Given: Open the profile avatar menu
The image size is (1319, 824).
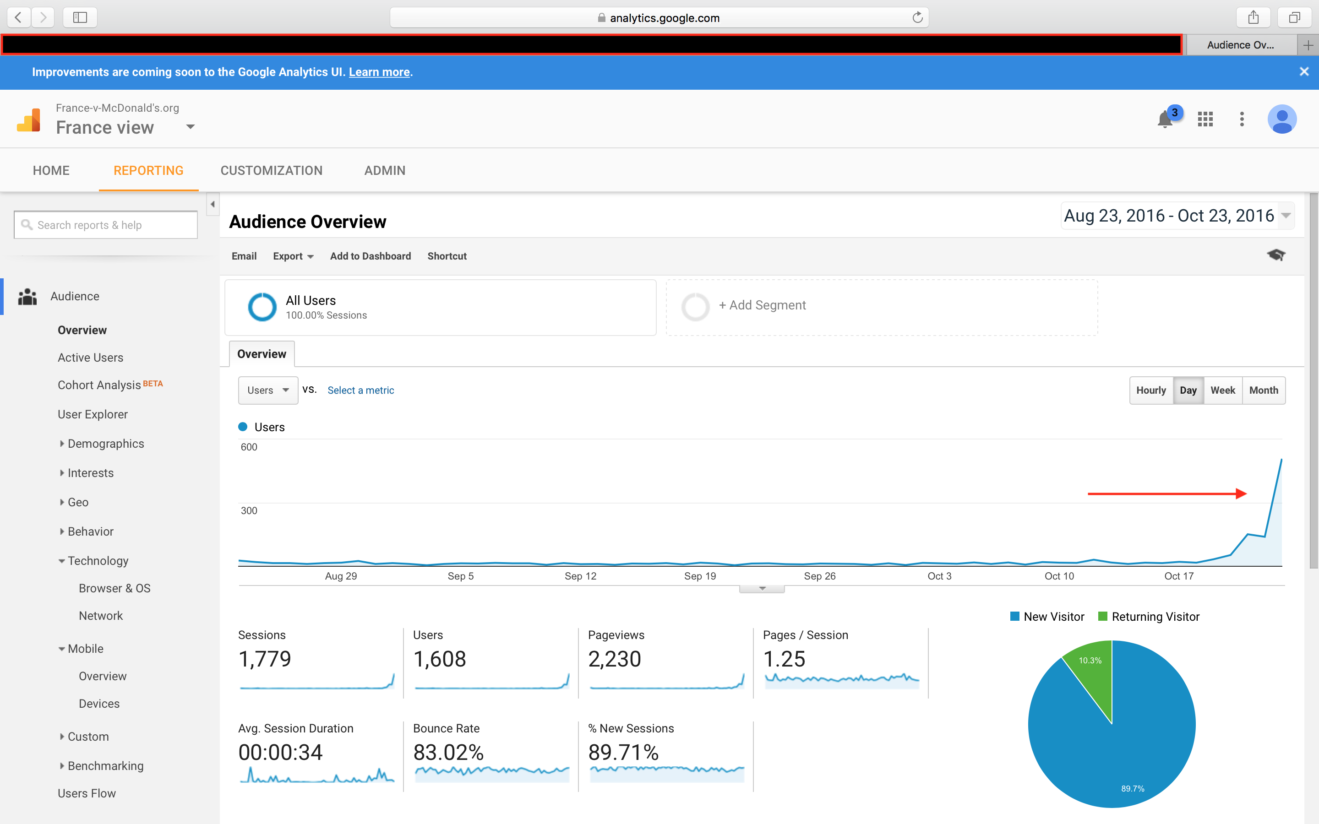Looking at the screenshot, I should coord(1282,119).
